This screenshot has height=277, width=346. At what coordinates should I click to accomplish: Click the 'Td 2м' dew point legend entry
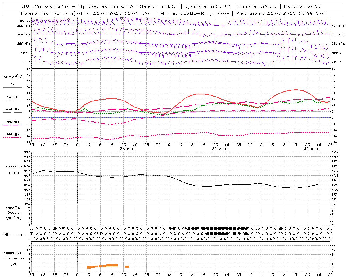[x=13, y=97]
